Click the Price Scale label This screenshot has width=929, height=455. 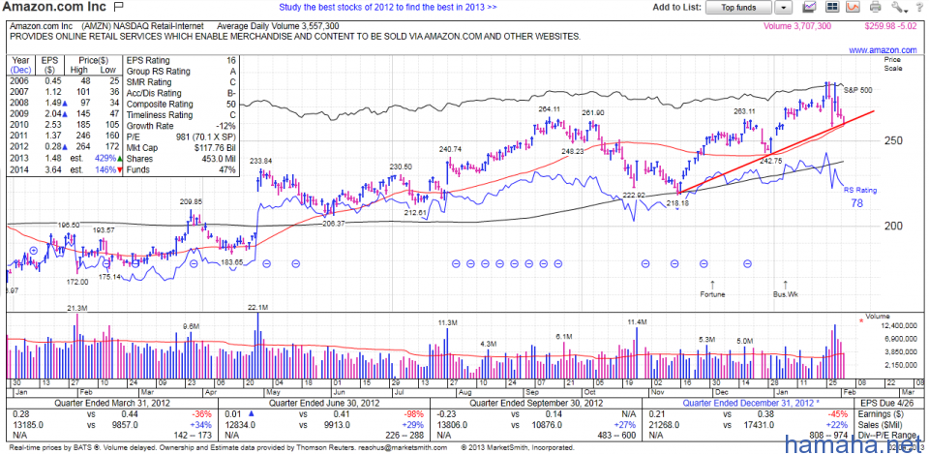point(893,64)
